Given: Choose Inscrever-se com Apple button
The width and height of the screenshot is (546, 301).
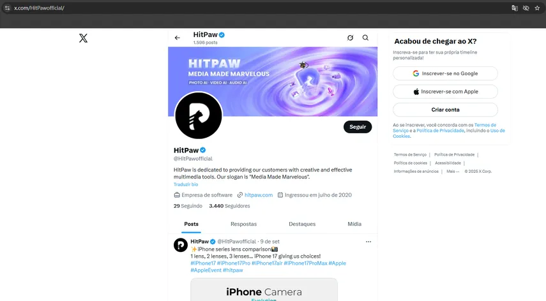Looking at the screenshot, I should coord(445,92).
